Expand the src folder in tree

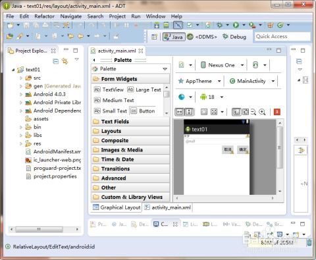[21, 78]
